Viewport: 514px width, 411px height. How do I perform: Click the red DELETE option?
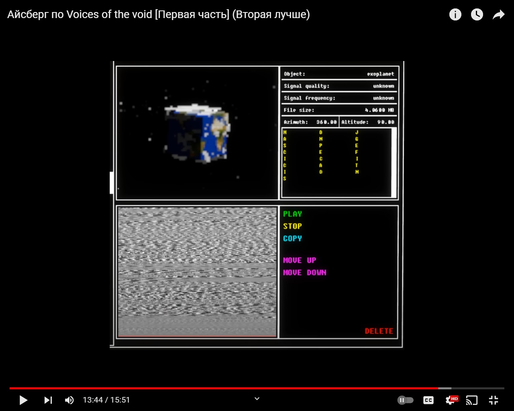pyautogui.click(x=379, y=331)
